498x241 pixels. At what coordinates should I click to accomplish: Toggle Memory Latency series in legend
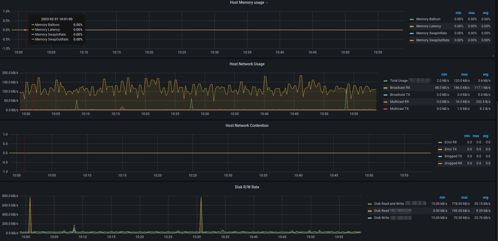428,26
